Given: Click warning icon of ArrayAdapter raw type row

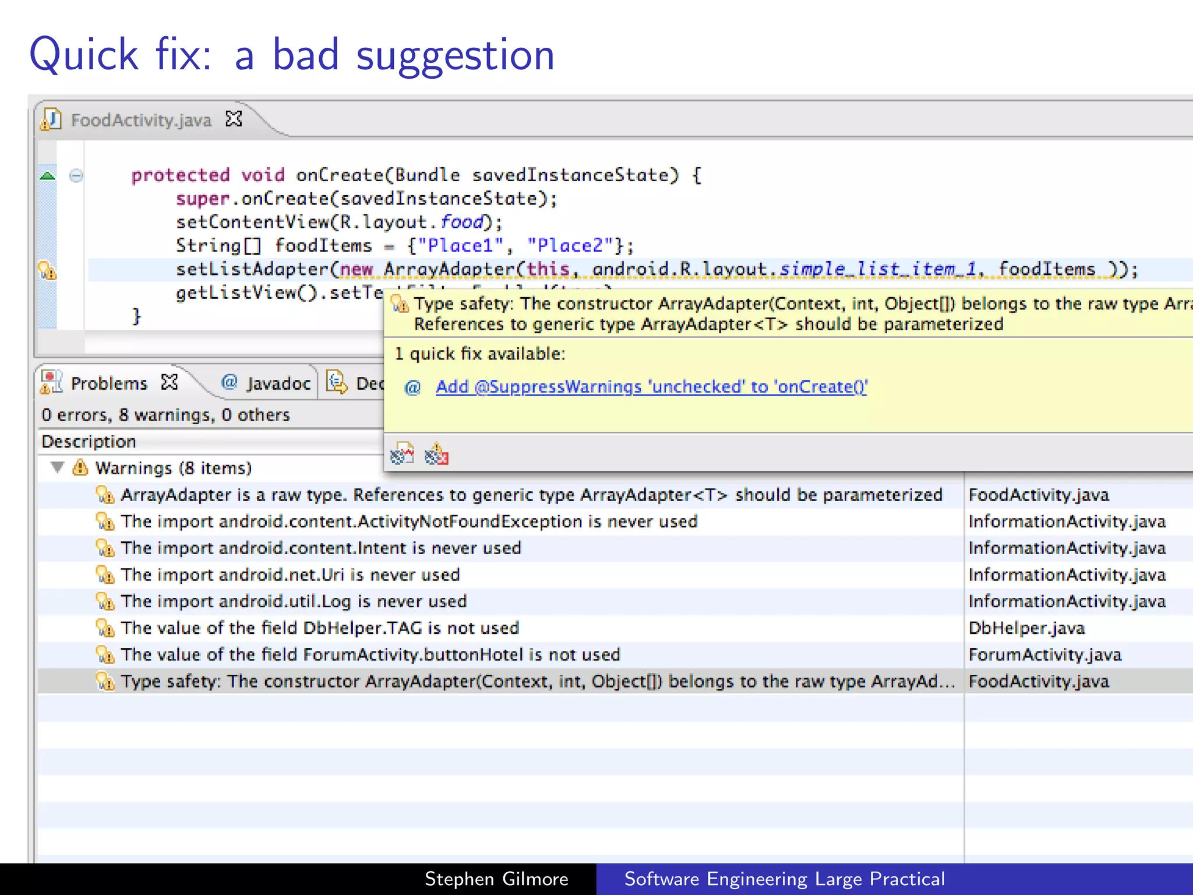Looking at the screenshot, I should 105,495.
